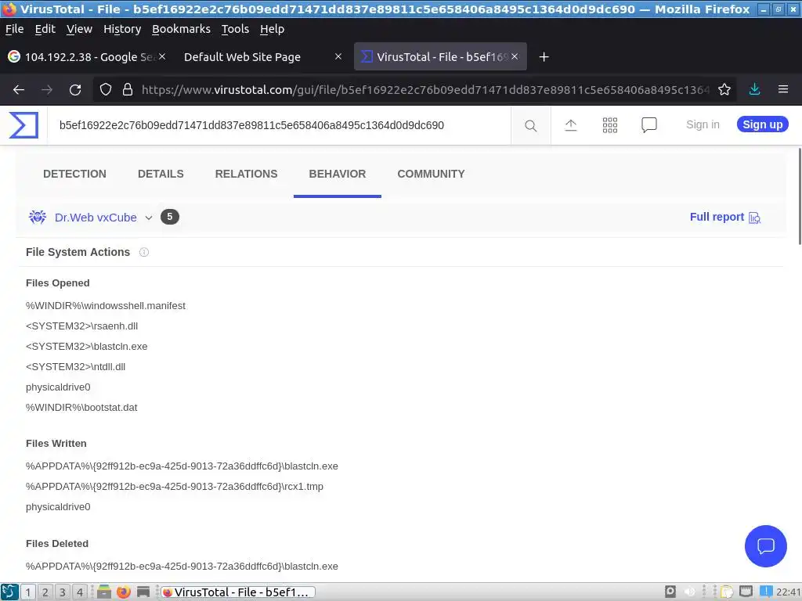Launch Firefox from taskbar icon

(x=123, y=592)
